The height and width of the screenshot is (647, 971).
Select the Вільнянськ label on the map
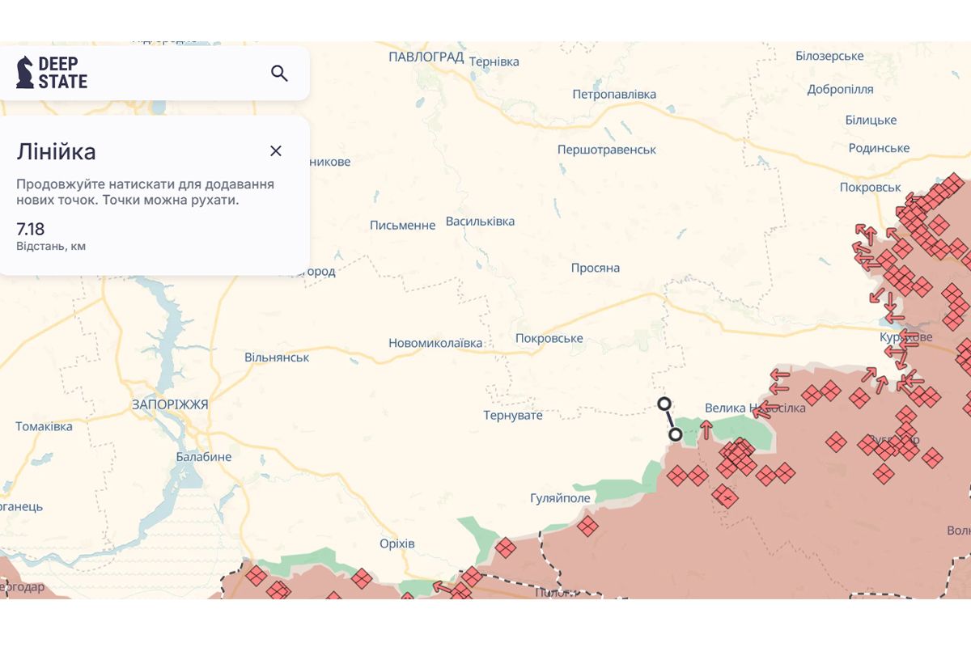click(x=277, y=357)
